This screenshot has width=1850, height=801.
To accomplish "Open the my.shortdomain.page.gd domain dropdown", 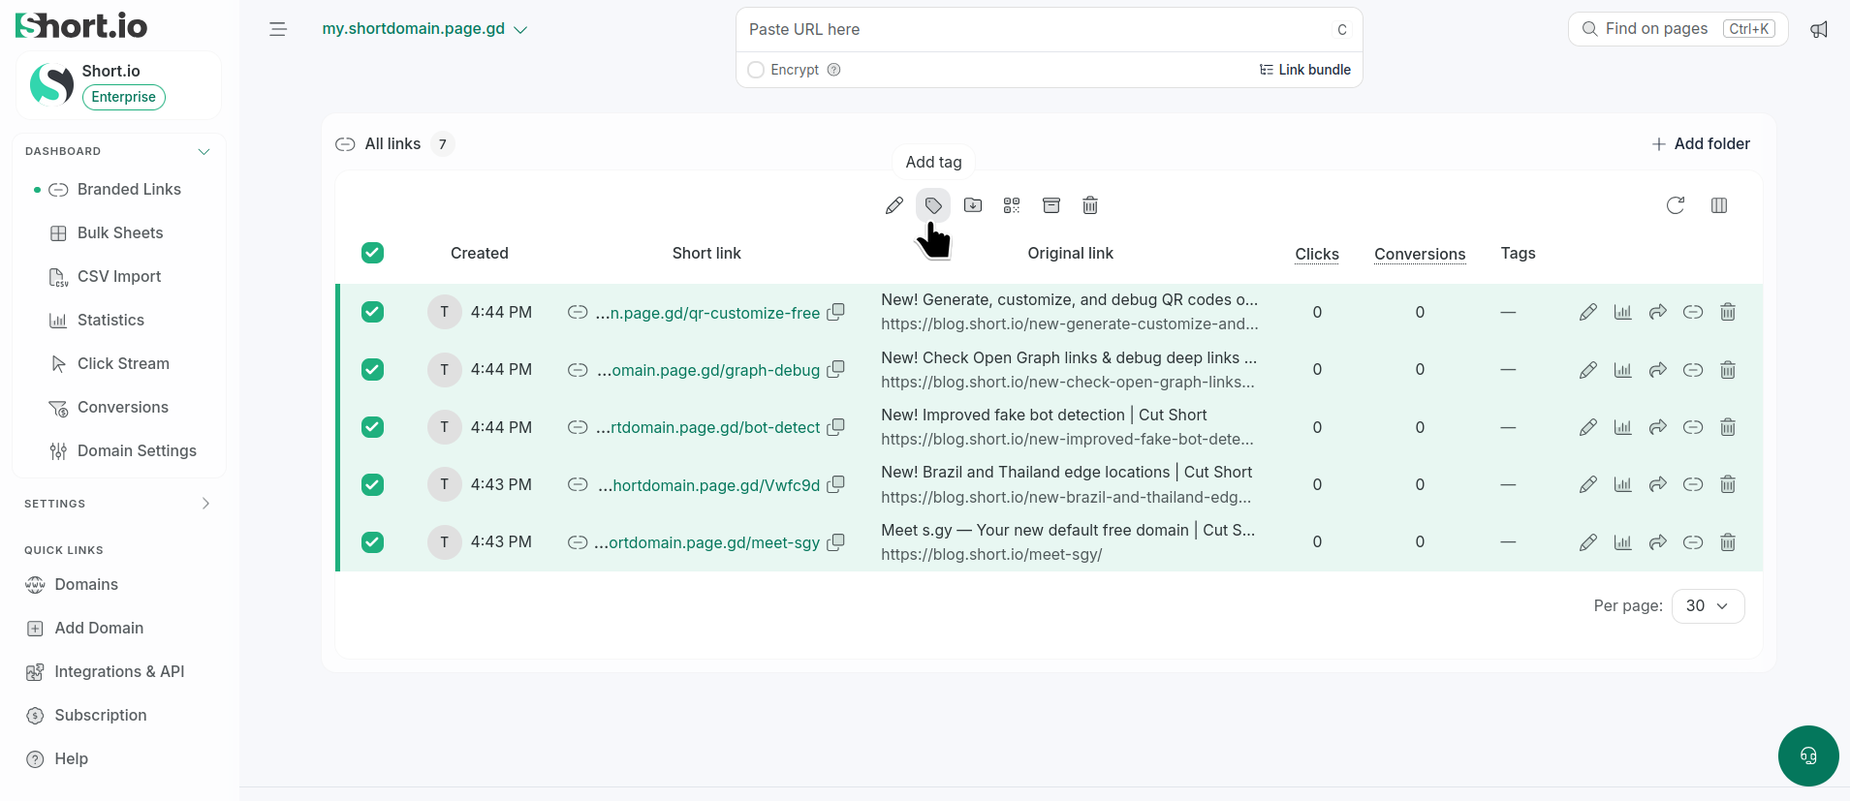I will [424, 29].
